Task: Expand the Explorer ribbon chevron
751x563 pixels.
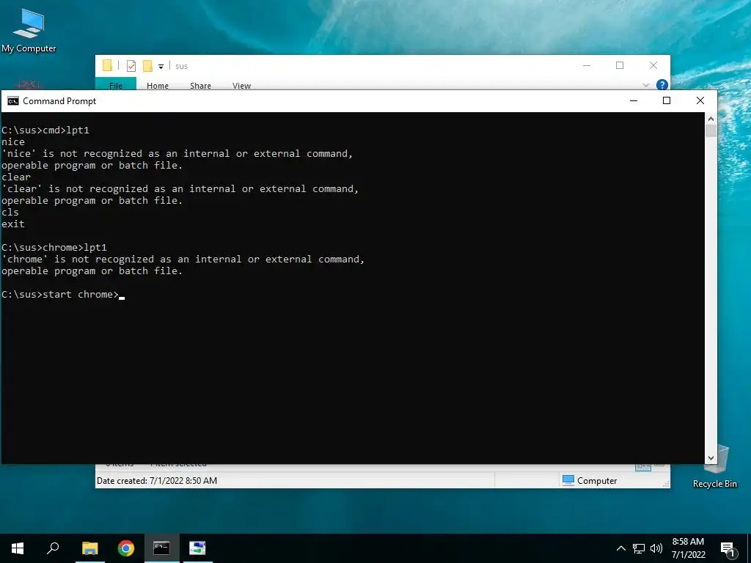Action: pyautogui.click(x=645, y=85)
